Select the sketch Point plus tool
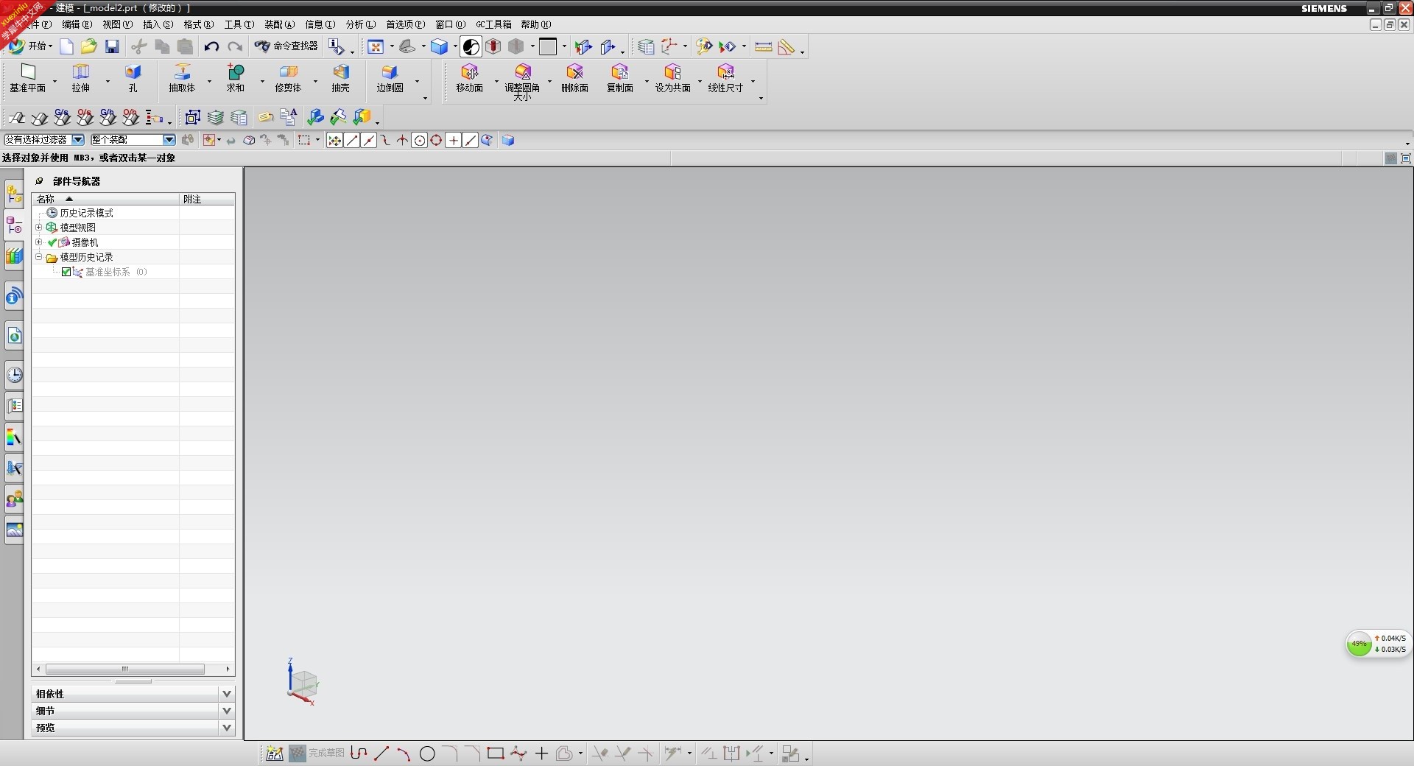Image resolution: width=1414 pixels, height=766 pixels. [541, 753]
